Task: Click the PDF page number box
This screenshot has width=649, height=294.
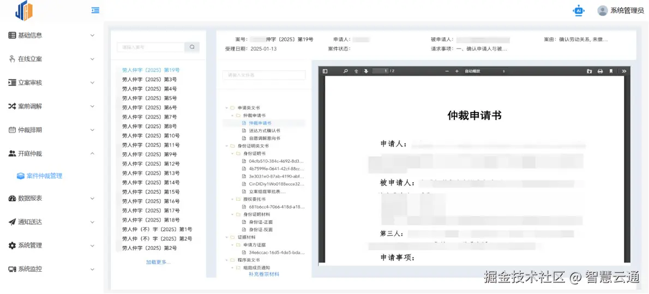Action: [380, 71]
